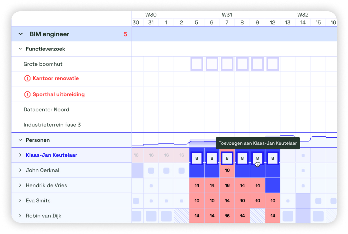Collapse the Functieverzoek section
The height and width of the screenshot is (234, 348).
point(20,49)
